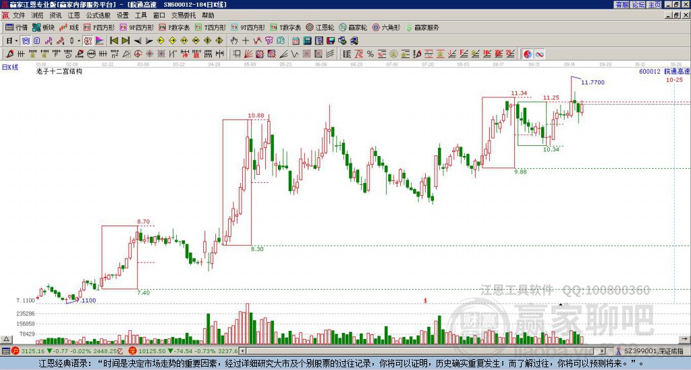Open the 文件 menu
This screenshot has height=370, width=691.
[x=19, y=16]
